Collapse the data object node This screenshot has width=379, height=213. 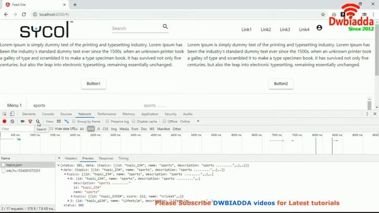[62, 170]
